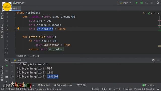Viewport: 161px width, 91px height.
Task: Open Run panel settings gear
Action: click(153, 60)
